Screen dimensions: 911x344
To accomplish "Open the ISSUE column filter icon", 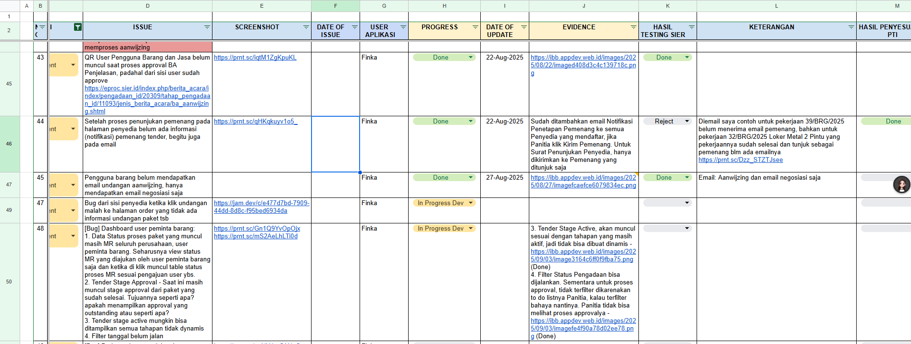I will [x=207, y=27].
